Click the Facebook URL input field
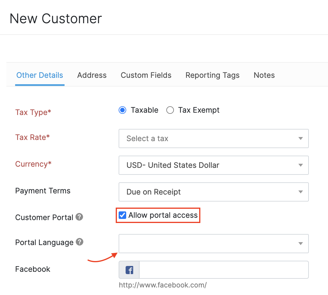Image resolution: width=328 pixels, height=295 pixels. click(224, 269)
